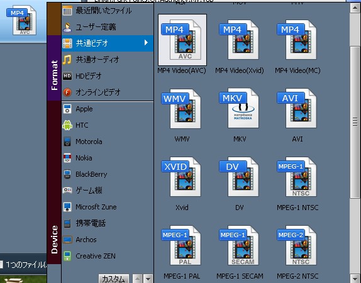Select the BlackBerry device category

click(107, 174)
